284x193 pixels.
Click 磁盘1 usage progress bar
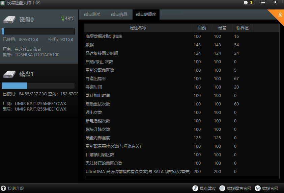[38, 86]
